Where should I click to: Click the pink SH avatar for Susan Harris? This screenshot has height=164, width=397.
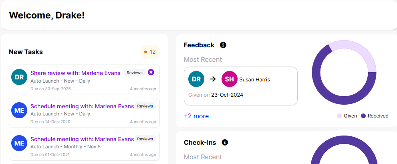point(229,79)
